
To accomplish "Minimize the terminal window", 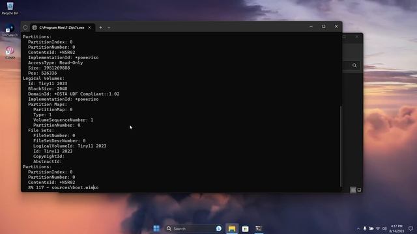I will [x=311, y=27].
